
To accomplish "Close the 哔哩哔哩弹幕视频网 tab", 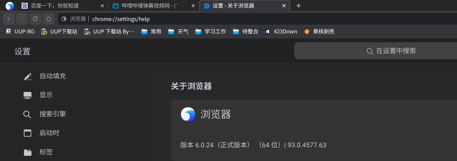I will pos(194,6).
